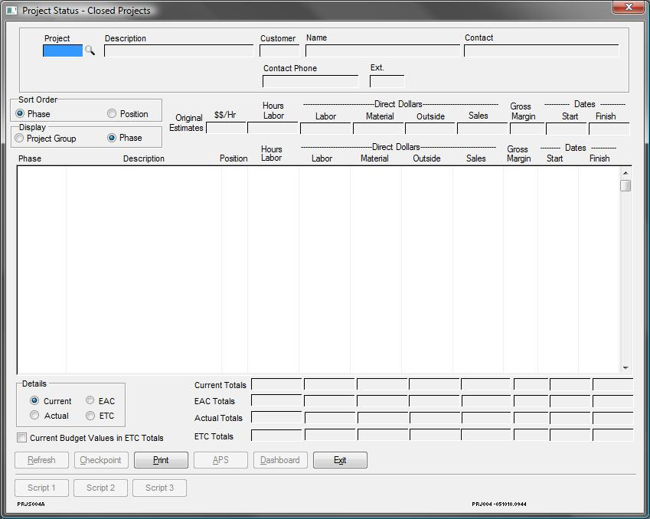Close the Project Status window

(629, 7)
